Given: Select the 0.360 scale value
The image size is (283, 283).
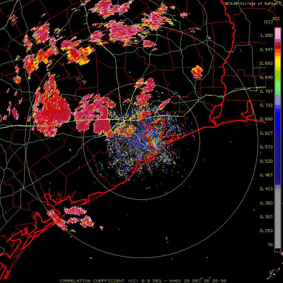Looking at the screenshot, I should [x=266, y=203].
